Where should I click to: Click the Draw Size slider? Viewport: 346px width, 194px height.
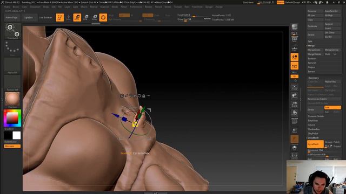194,19
